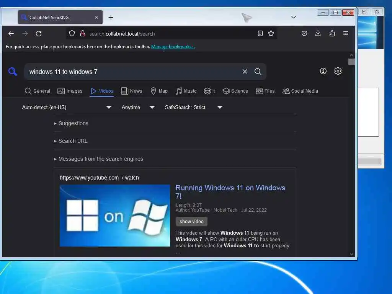List all tabs dropdown chevron
392x294 pixels.
(294, 17)
